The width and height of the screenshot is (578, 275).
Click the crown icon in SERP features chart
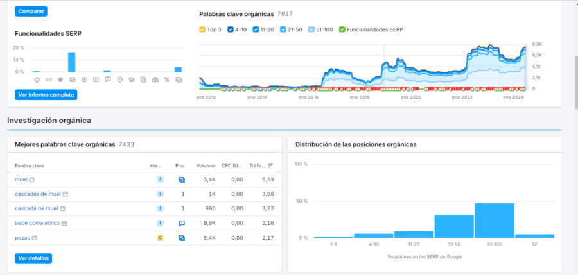point(37,79)
